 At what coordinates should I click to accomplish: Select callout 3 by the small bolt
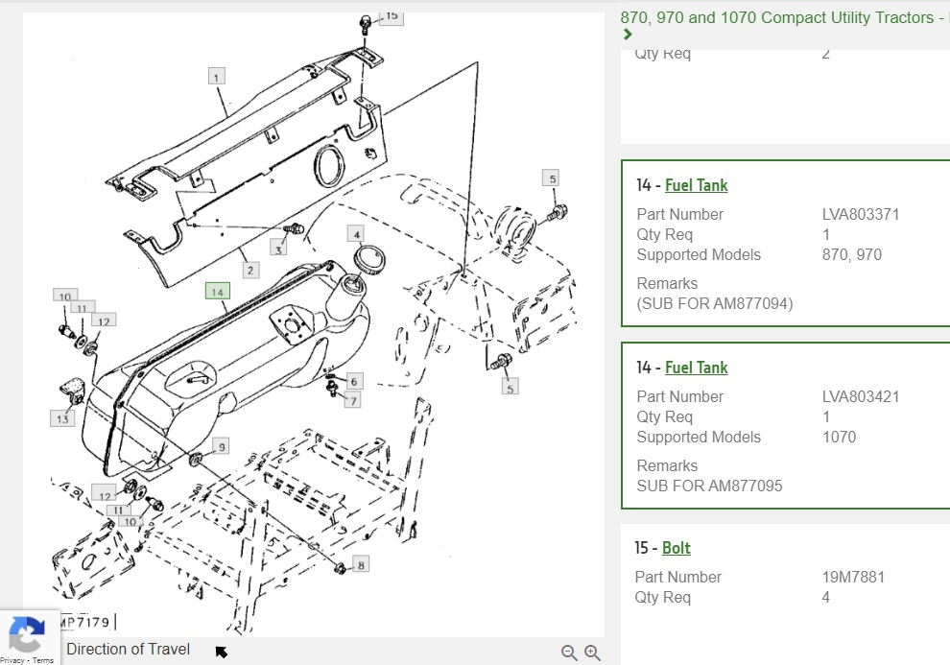278,249
